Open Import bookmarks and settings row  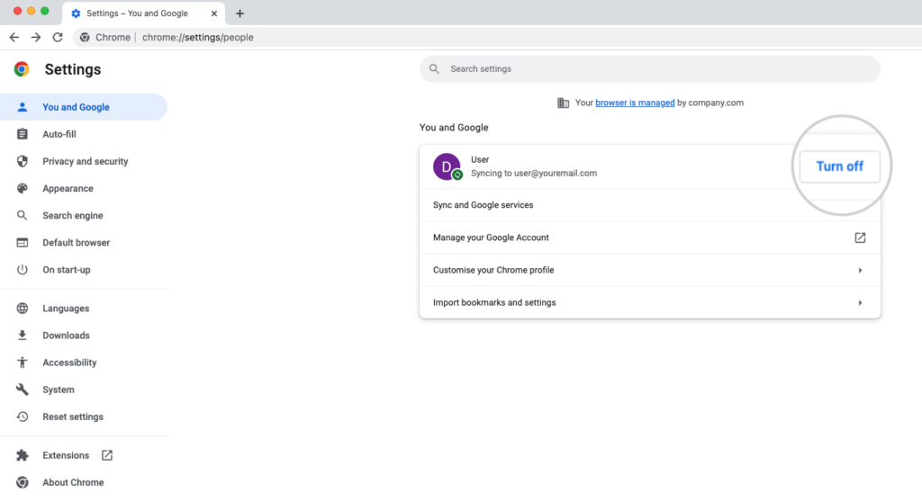[x=650, y=302]
